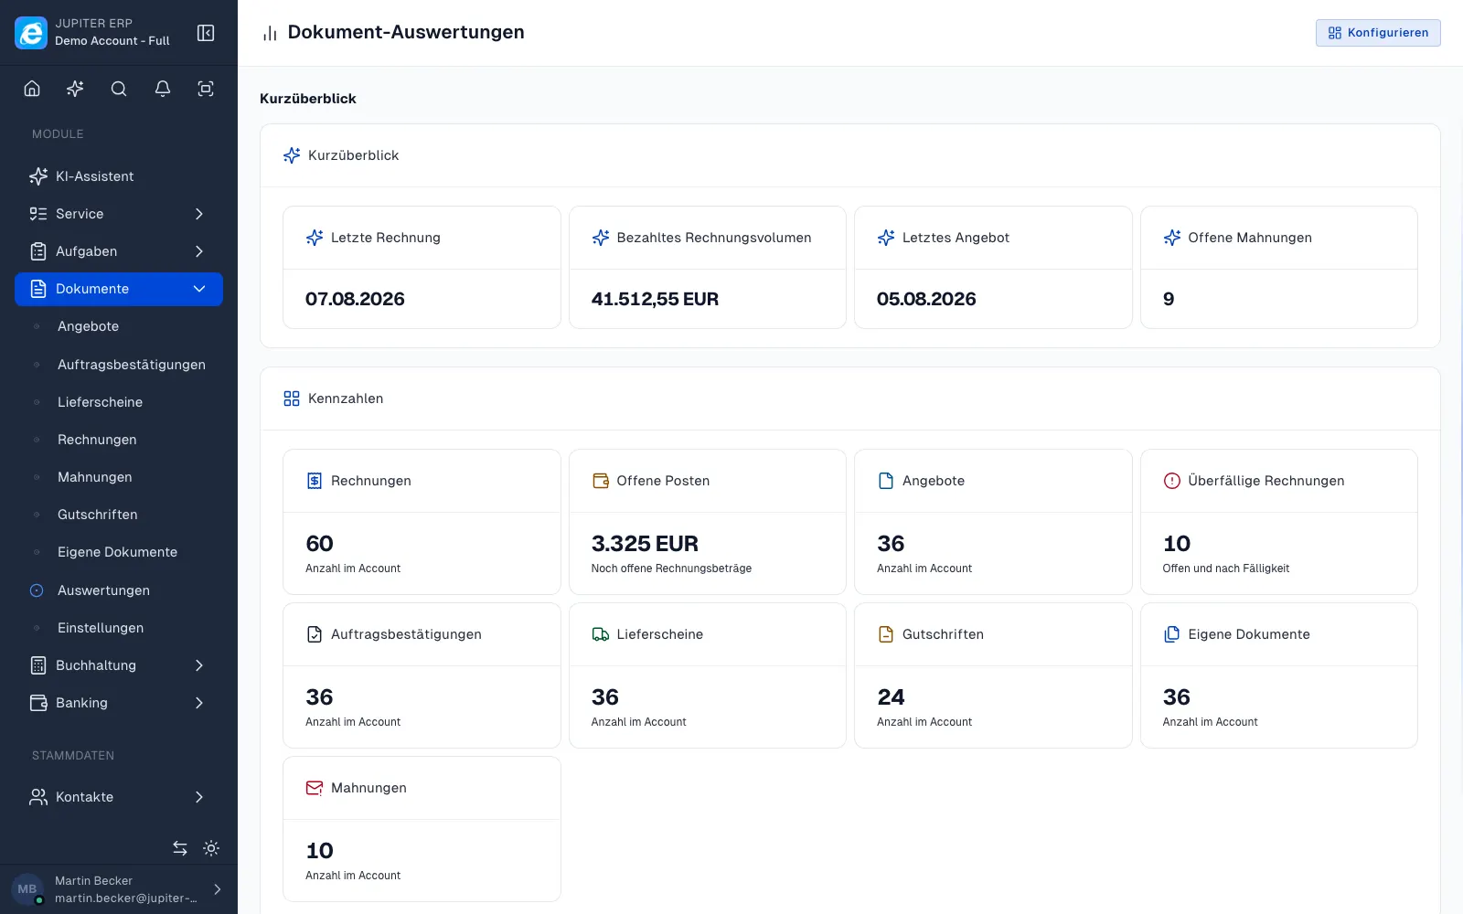Open Martin Becker user menu chevron

click(218, 889)
